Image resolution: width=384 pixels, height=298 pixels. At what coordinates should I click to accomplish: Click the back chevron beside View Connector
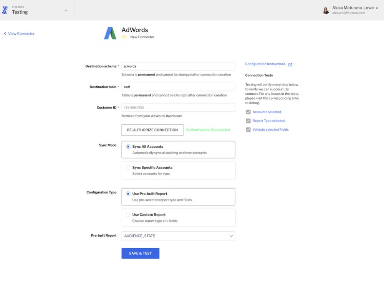(5, 33)
